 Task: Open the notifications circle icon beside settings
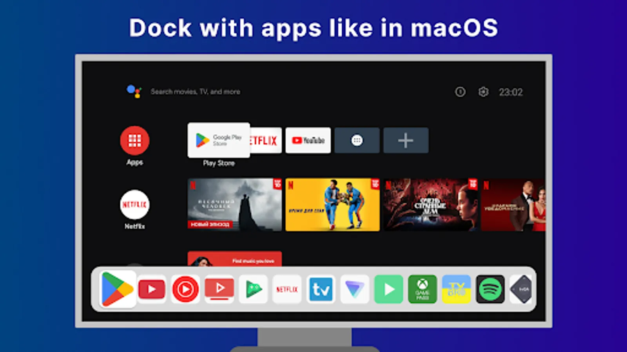(460, 92)
